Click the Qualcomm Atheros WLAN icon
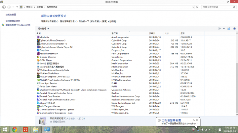 point(38,90)
